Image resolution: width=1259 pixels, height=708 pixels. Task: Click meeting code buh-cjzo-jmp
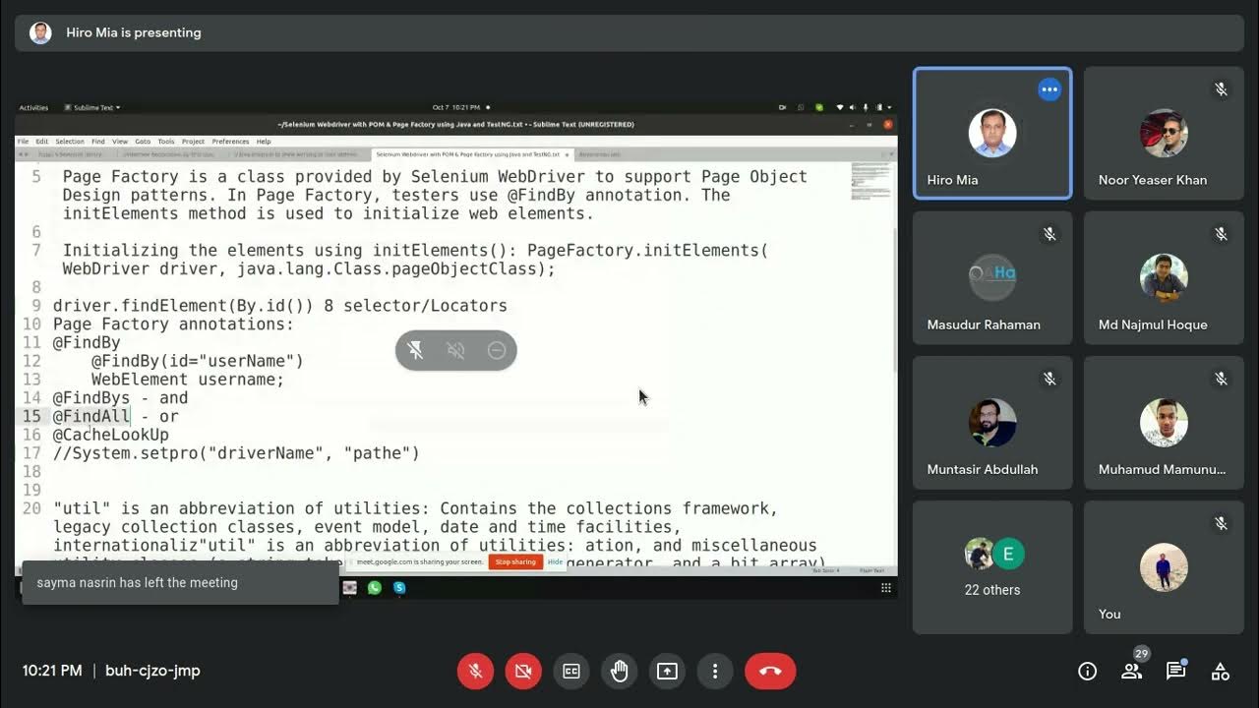(152, 671)
